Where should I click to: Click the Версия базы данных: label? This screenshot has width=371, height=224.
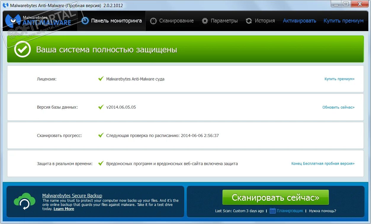pos(57,107)
